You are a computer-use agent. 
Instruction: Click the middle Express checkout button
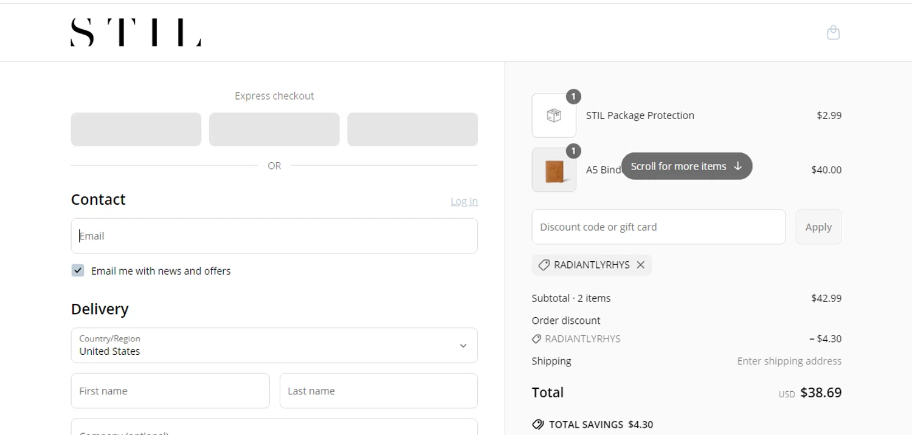[274, 129]
